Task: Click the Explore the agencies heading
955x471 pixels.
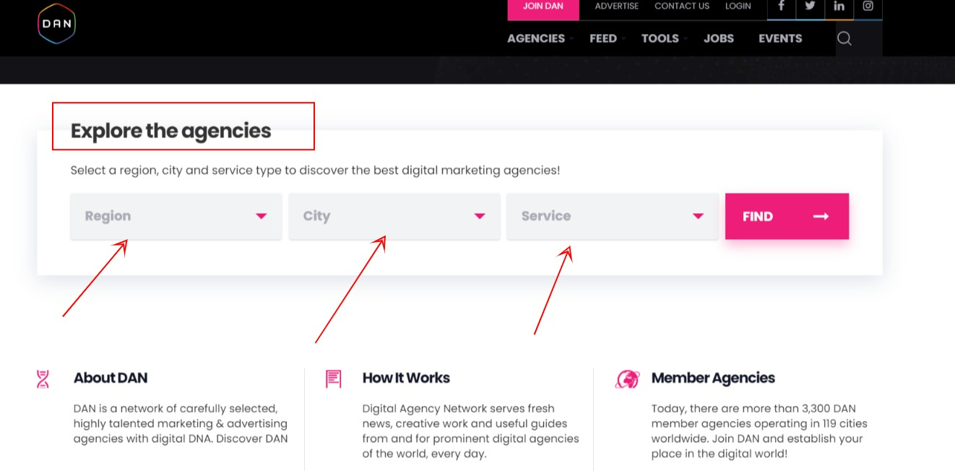Action: pyautogui.click(x=171, y=131)
